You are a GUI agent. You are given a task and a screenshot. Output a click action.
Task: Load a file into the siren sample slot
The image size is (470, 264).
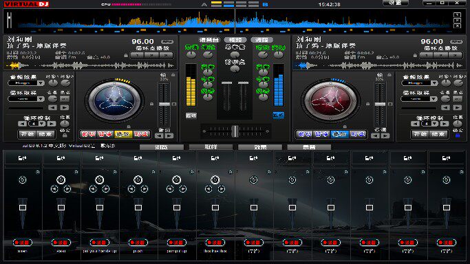point(23,158)
